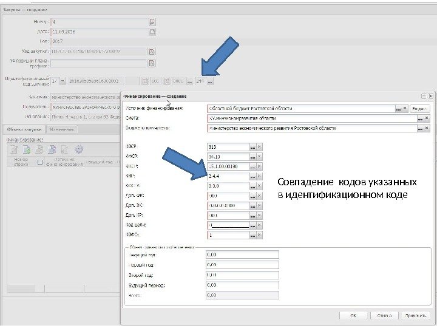Viewport: 437px width, 328px height.
Task: Click the Номер строки column header
Action: click(21, 162)
